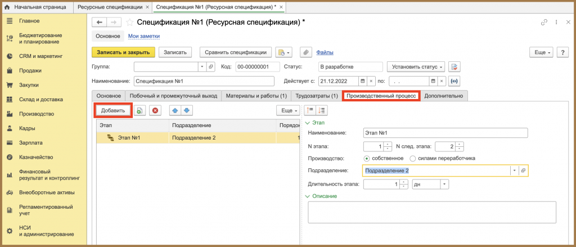Increase N этапа stepper value

point(388,145)
